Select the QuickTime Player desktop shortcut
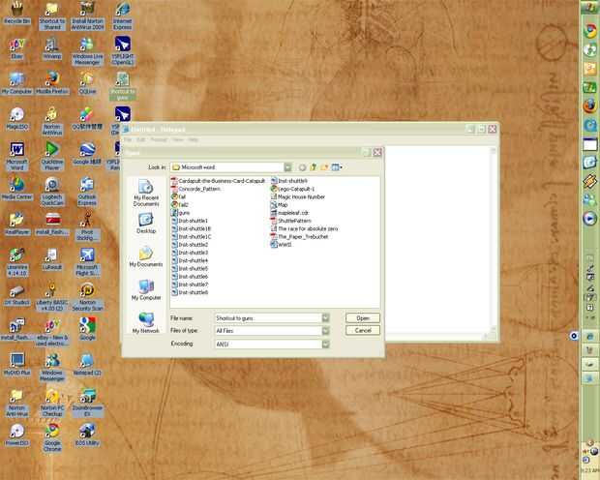Screen dimensions: 600x480 pos(52,156)
